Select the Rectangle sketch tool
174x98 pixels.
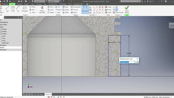point(25,9)
